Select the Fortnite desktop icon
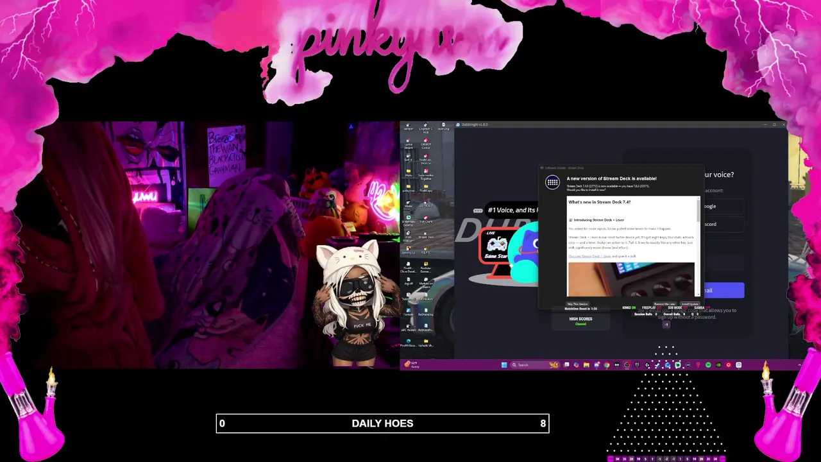Image resolution: width=821 pixels, height=462 pixels. 409,311
